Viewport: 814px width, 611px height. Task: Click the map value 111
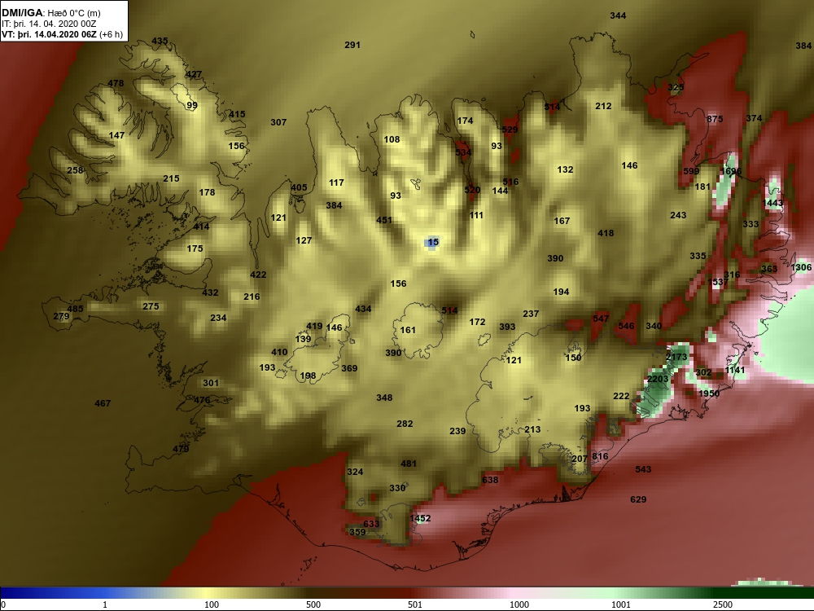476,215
